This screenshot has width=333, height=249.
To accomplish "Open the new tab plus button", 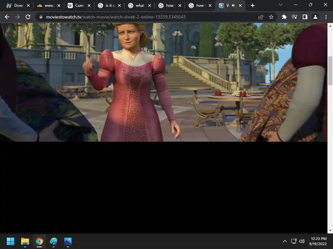I will click(x=252, y=6).
